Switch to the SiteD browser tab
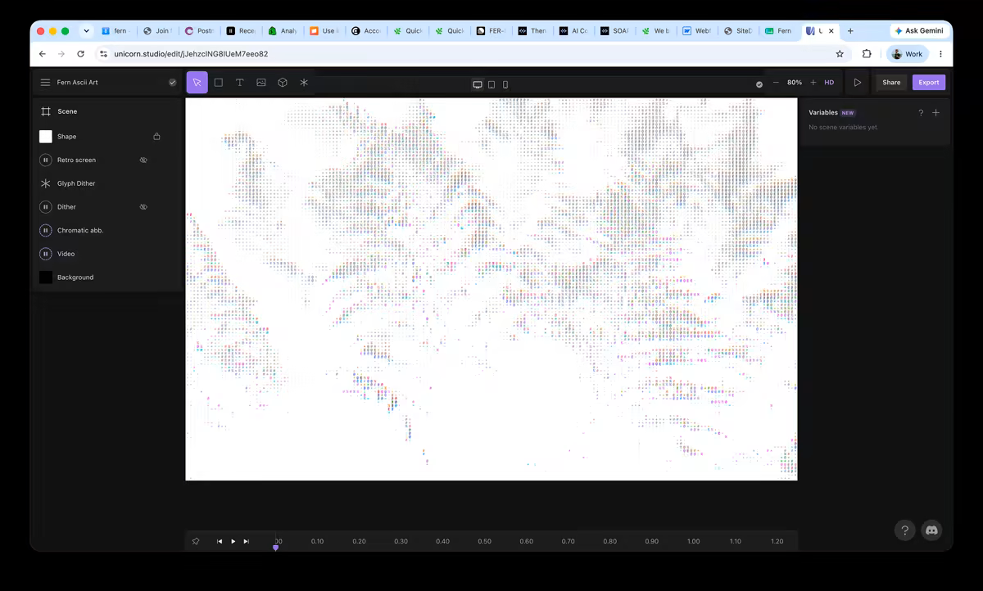 pos(738,31)
